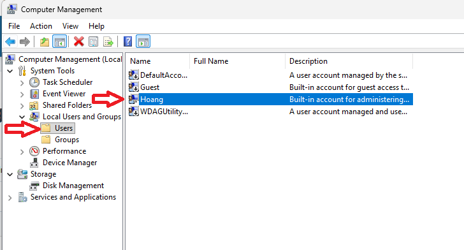Click the Hoang user account icon
This screenshot has width=464, height=250.
click(133, 99)
